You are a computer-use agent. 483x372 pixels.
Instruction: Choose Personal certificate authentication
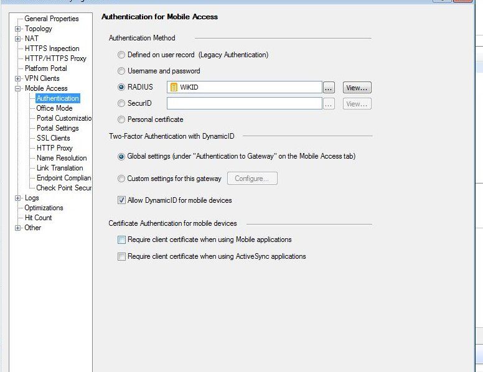tap(121, 119)
